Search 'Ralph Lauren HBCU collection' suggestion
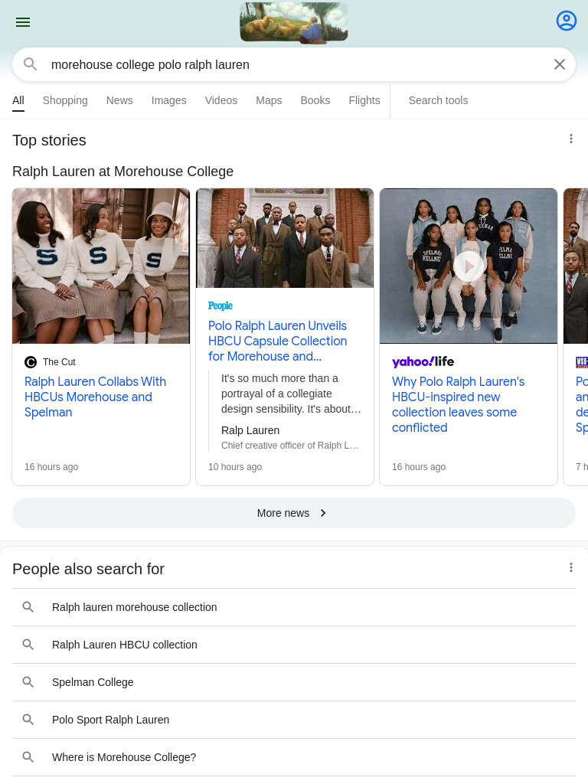 (294, 645)
